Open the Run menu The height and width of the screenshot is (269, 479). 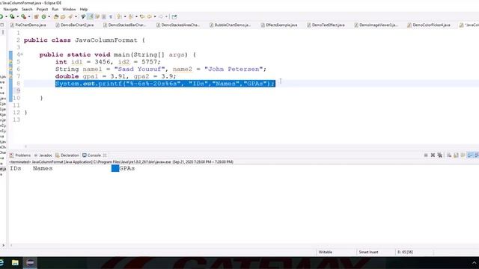pyautogui.click(x=55, y=9)
